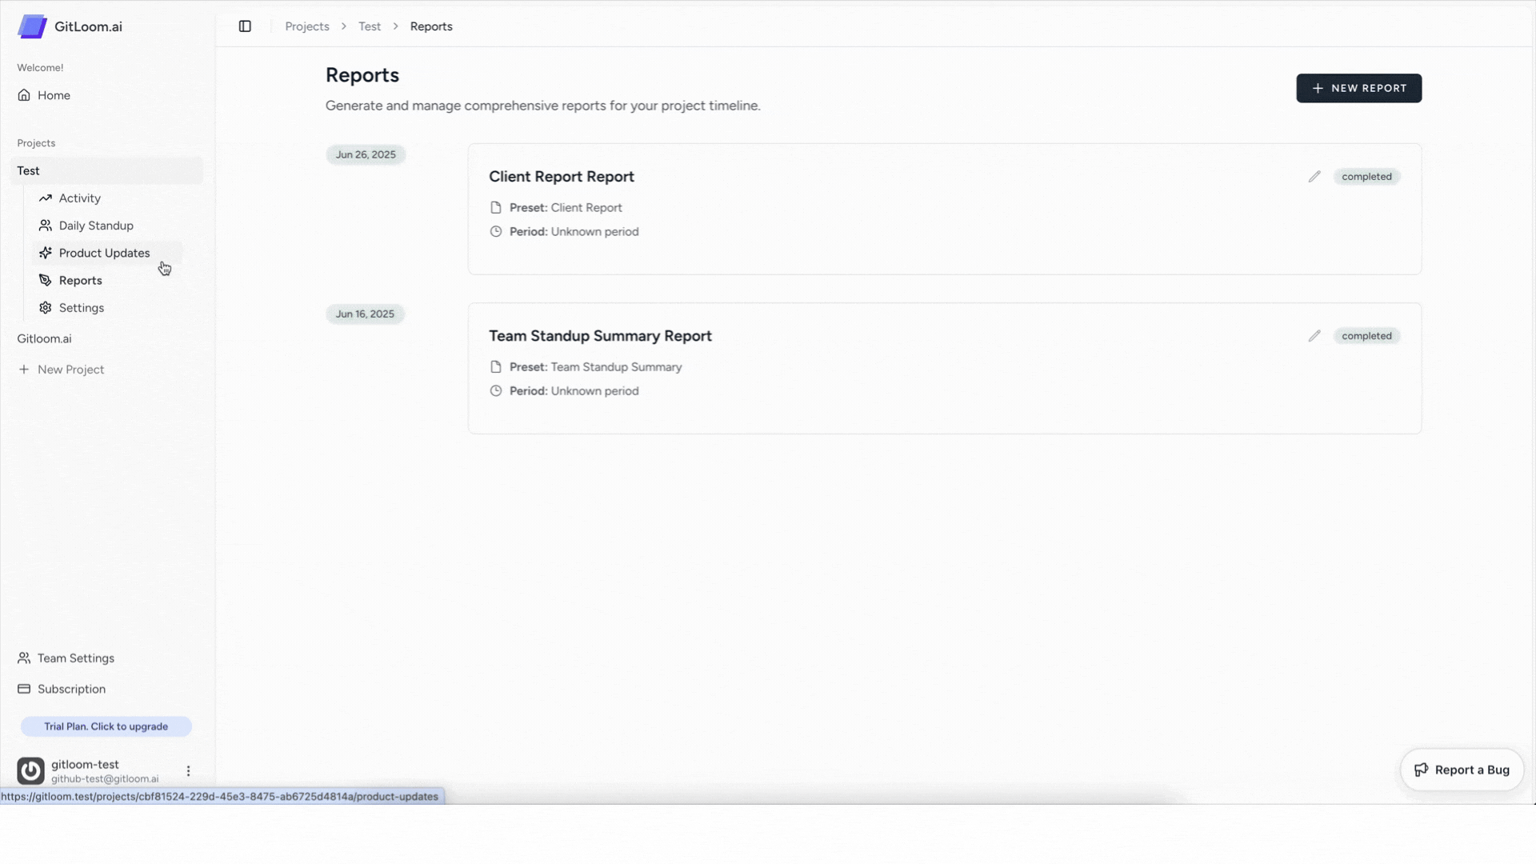Select the Reports tag icon
This screenshot has width=1536, height=864.
tap(45, 280)
